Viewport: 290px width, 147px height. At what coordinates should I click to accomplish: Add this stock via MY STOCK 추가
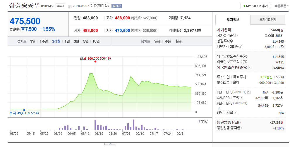[255, 6]
